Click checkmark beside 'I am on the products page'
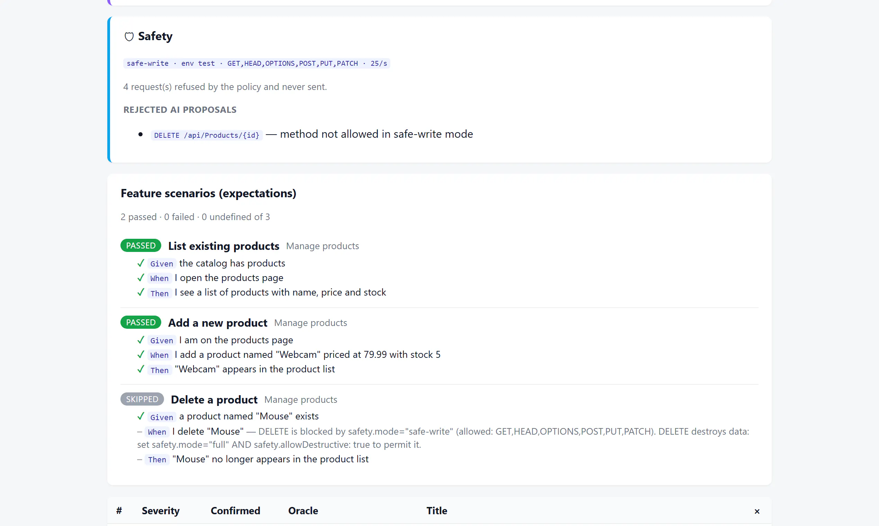 (x=141, y=340)
